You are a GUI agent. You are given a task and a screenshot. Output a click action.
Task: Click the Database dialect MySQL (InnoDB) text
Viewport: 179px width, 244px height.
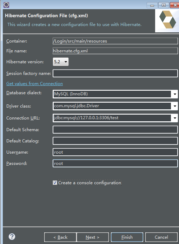[71, 94]
